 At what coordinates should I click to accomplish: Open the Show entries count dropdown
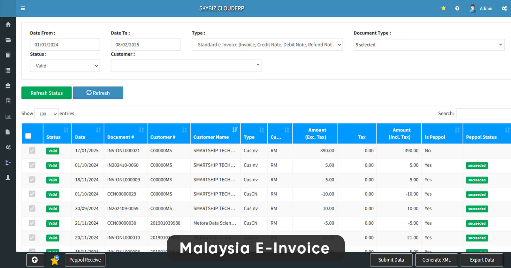coord(46,114)
